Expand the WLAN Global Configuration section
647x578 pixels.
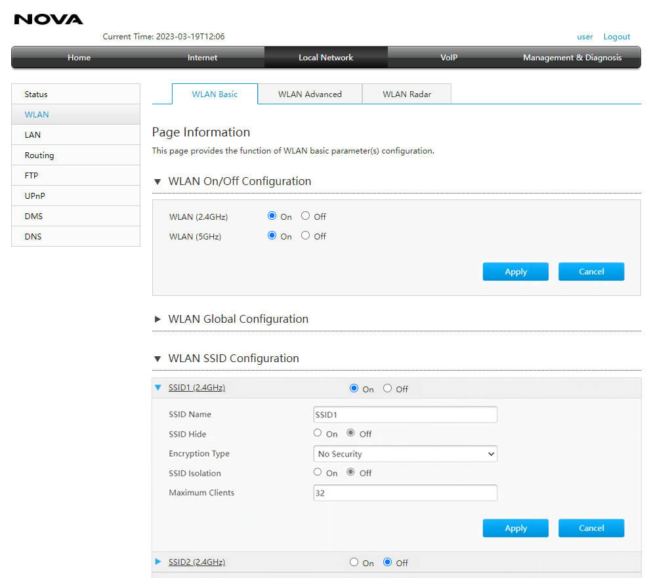pos(157,320)
